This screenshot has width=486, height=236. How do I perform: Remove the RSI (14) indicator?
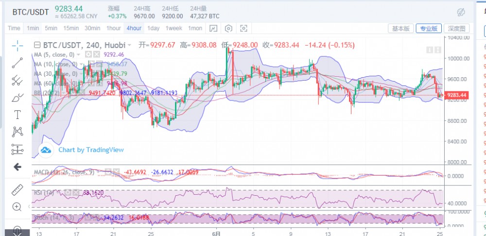click(x=75, y=193)
